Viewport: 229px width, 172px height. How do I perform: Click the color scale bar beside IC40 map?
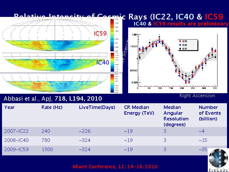tap(112, 61)
